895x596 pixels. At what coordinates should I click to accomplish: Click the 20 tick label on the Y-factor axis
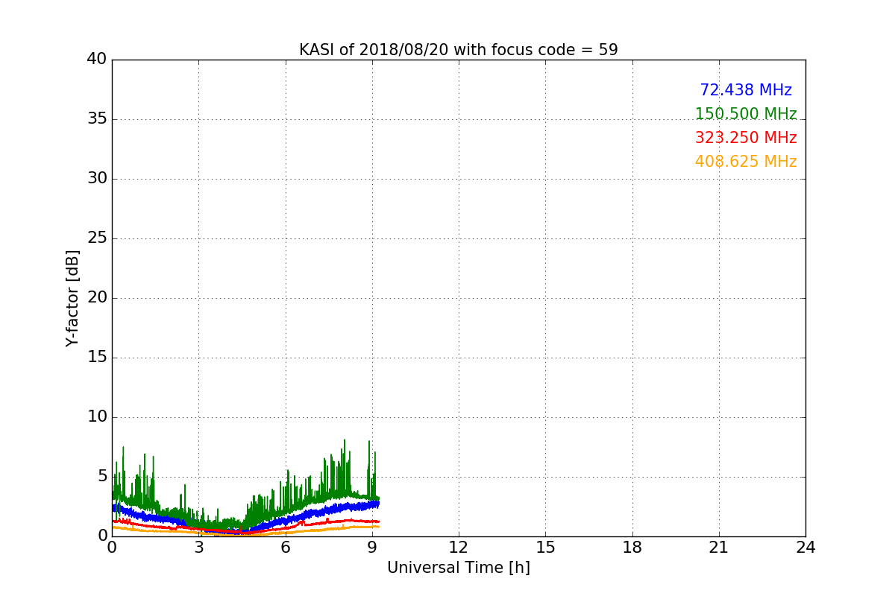pos(97,298)
